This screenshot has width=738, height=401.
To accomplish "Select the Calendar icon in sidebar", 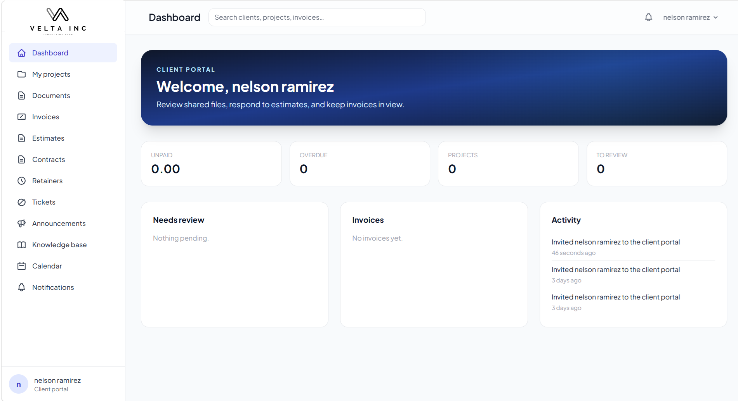I will point(22,266).
